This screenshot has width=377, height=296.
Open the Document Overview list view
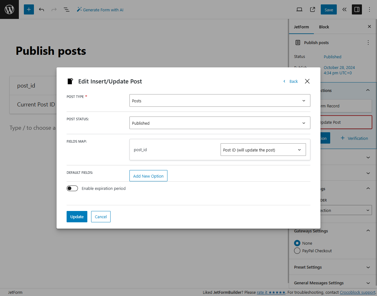click(x=67, y=9)
